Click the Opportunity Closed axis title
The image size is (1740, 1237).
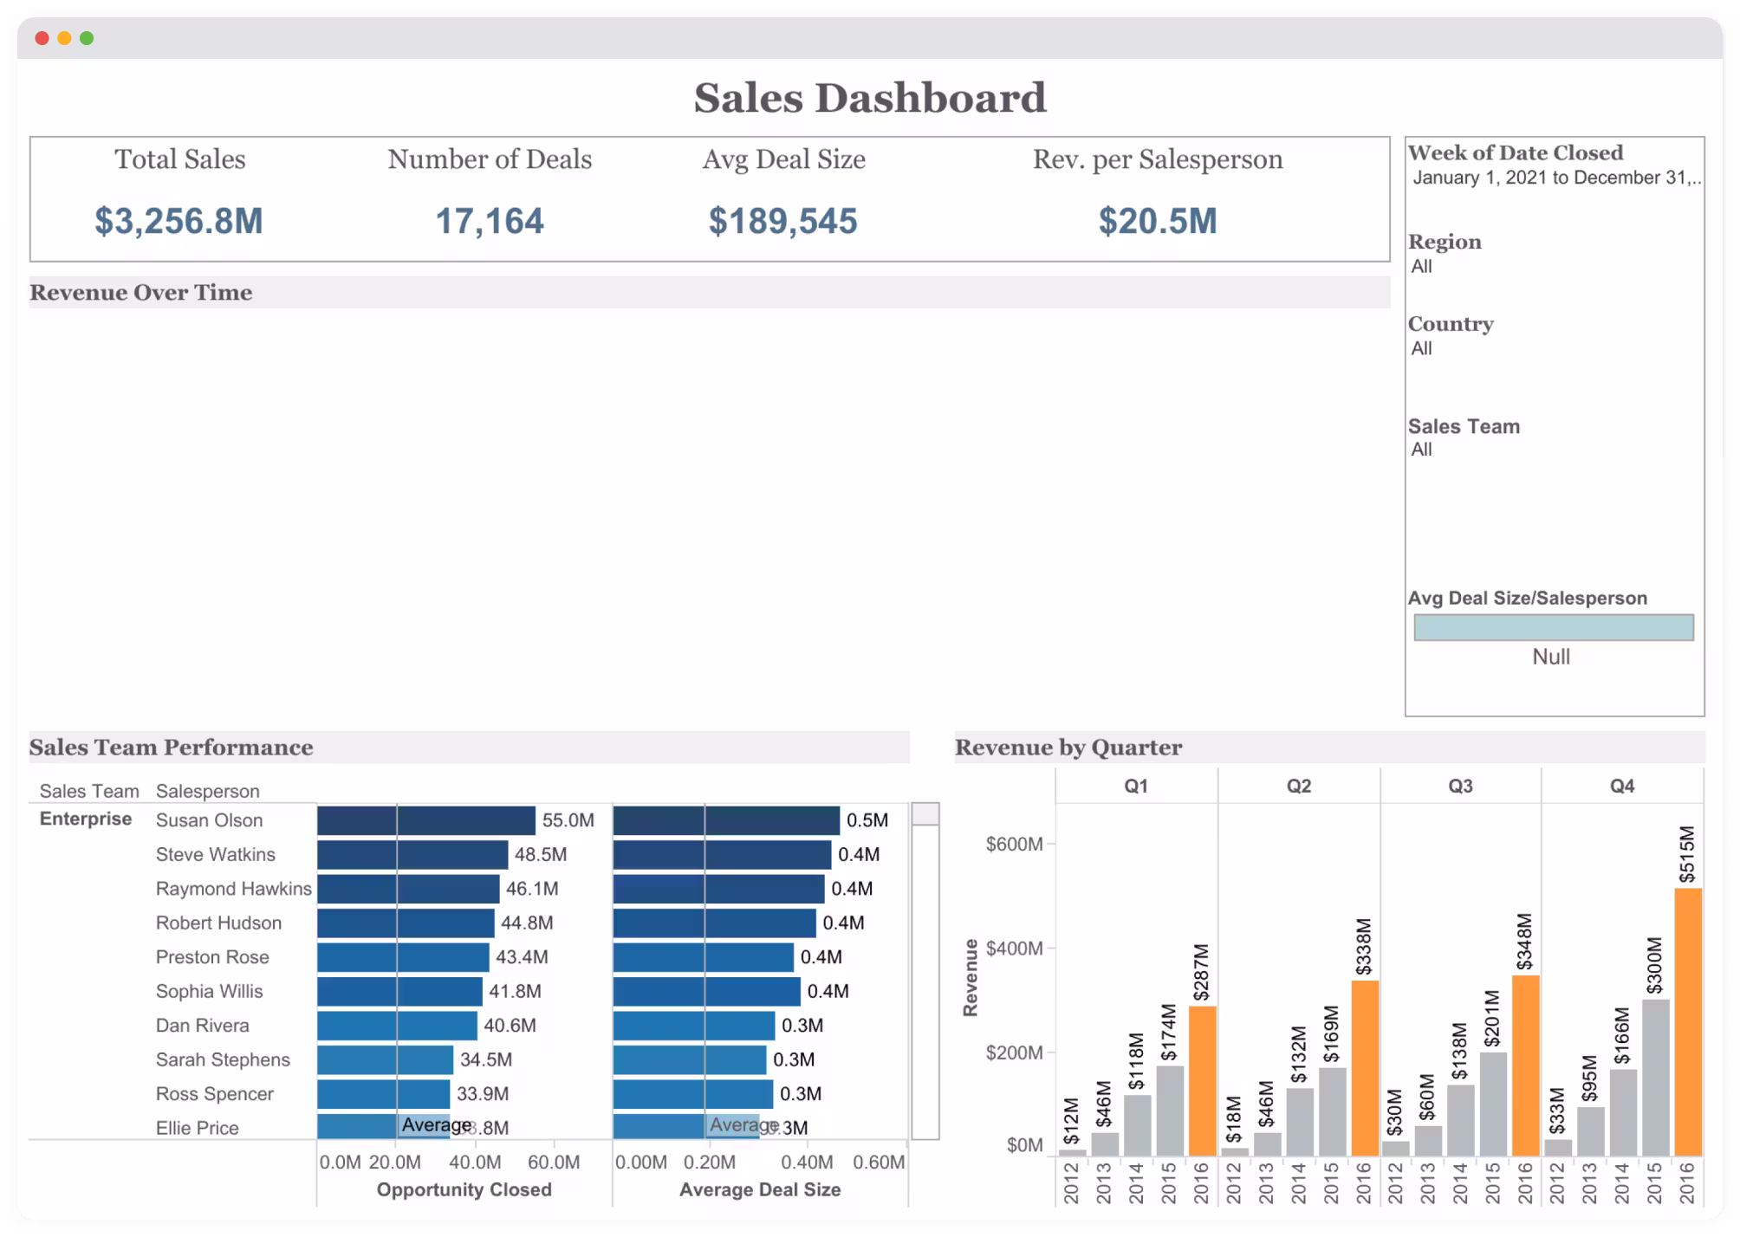click(x=464, y=1190)
